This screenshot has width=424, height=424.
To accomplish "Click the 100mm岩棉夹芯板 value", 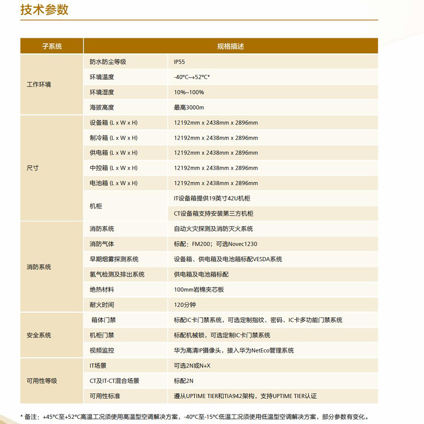I will coord(199,290).
